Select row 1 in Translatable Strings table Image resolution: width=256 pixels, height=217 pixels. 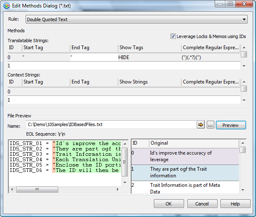pos(124,66)
